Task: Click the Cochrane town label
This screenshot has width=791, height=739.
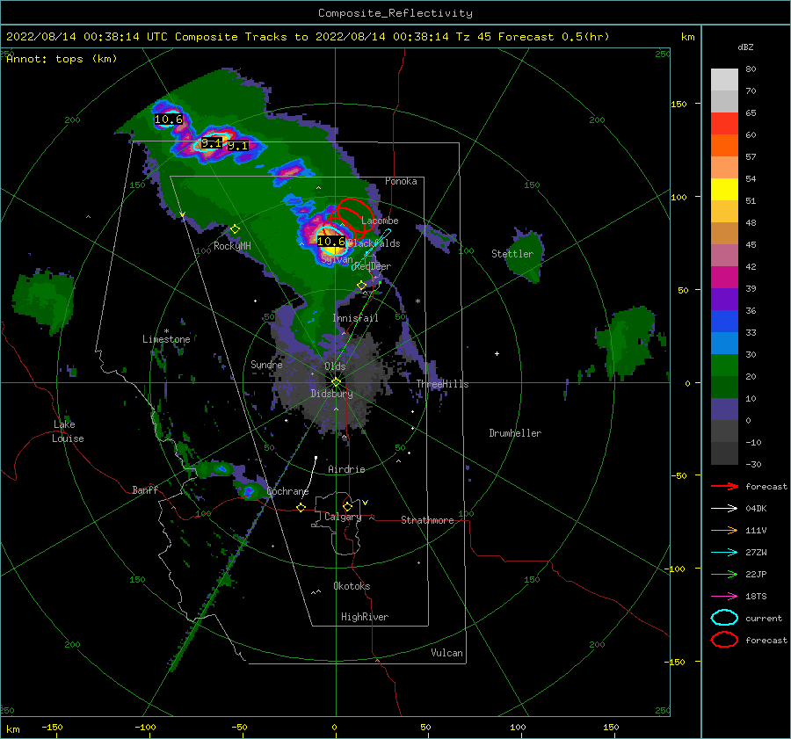Action: point(287,491)
